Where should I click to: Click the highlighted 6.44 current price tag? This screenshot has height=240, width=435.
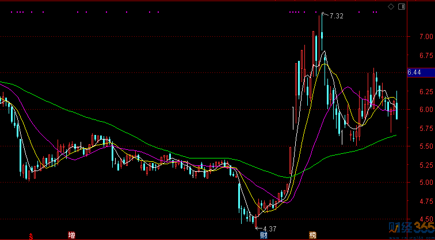(x=421, y=72)
